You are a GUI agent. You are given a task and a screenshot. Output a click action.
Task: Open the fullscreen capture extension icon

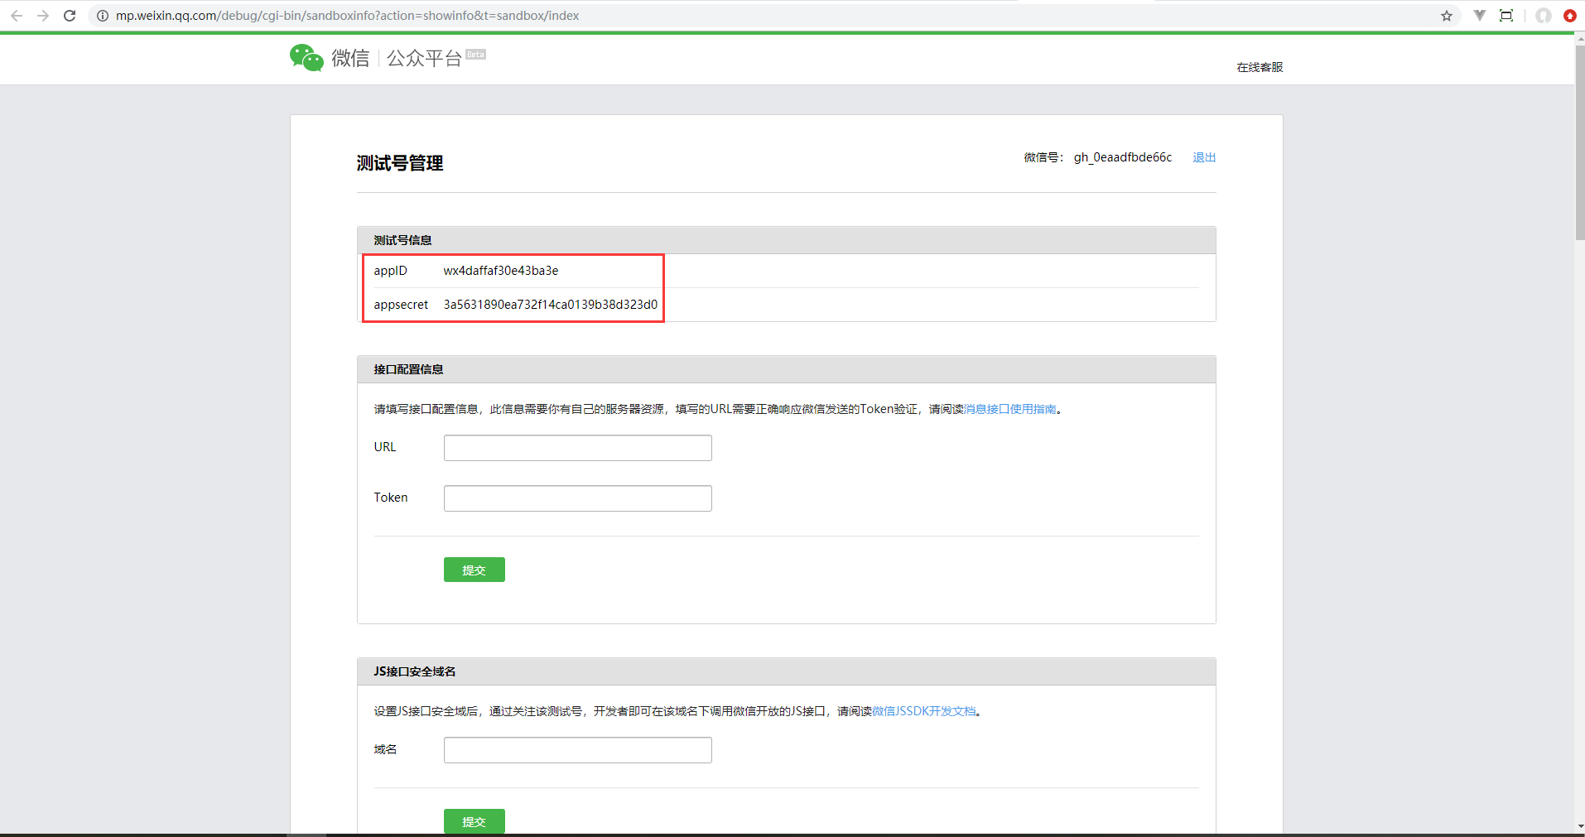tap(1506, 15)
